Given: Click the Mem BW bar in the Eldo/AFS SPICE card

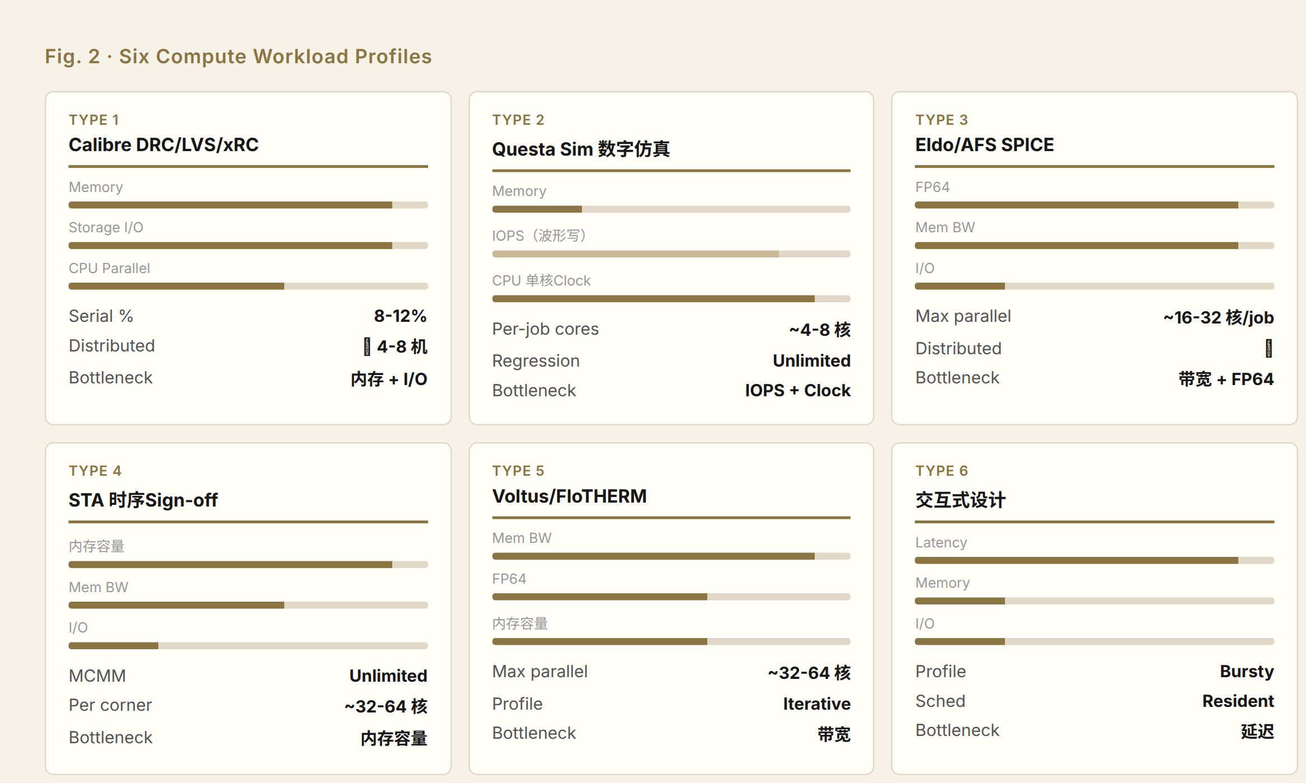Looking at the screenshot, I should 1094,245.
